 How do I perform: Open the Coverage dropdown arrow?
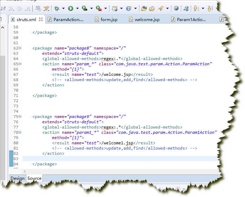tap(91, 8)
